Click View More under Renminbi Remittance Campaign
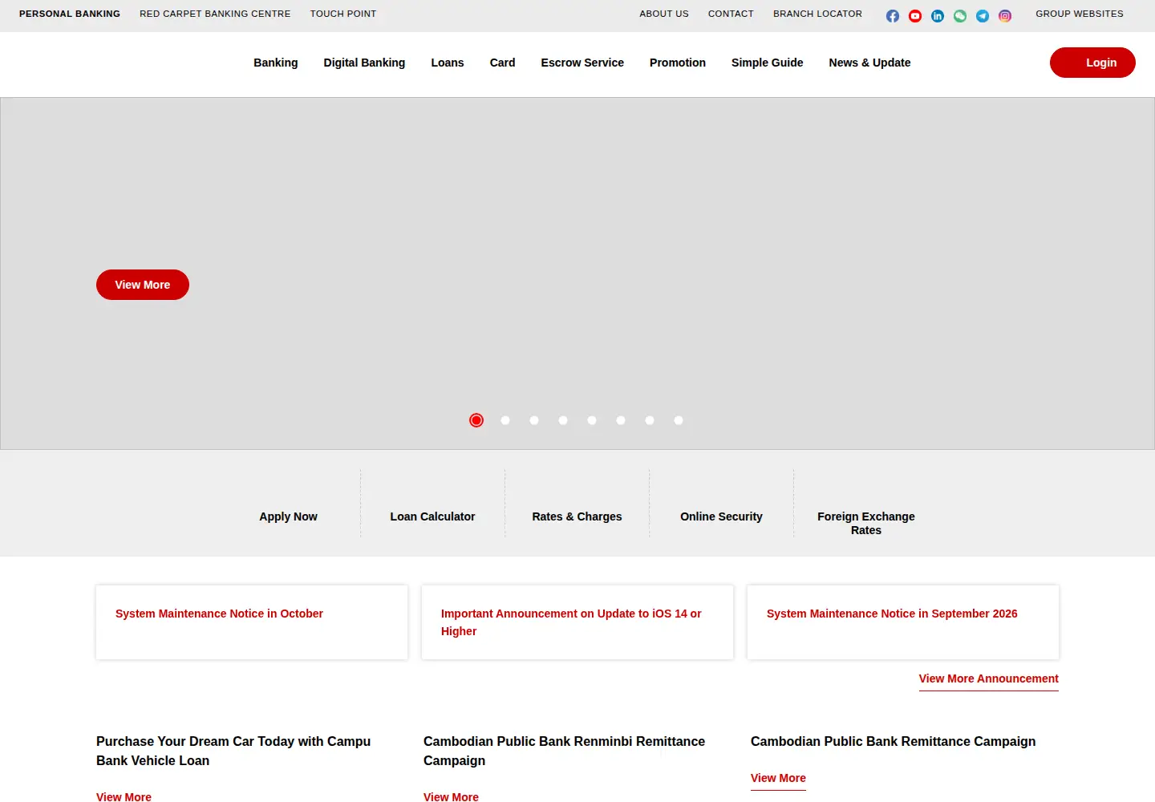This screenshot has height=802, width=1155. pos(451,796)
